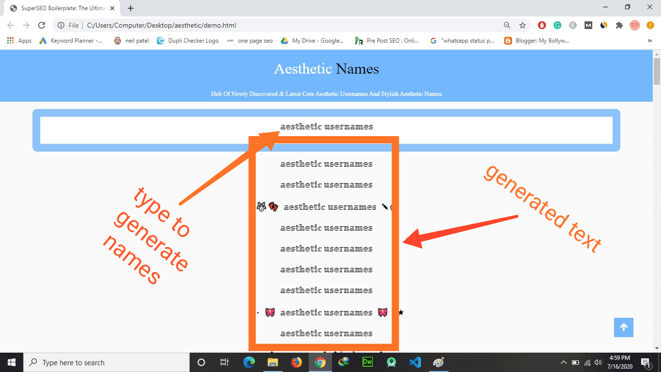
Task: Show hidden system tray icons chevron
Action: click(564, 362)
